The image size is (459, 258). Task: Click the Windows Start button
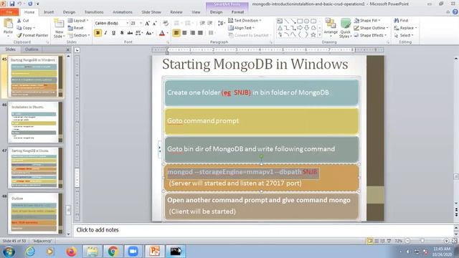[x=9, y=252]
